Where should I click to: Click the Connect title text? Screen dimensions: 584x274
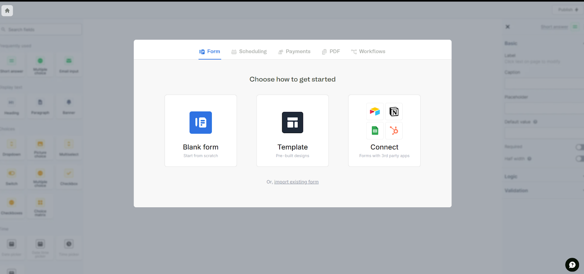[384, 147]
